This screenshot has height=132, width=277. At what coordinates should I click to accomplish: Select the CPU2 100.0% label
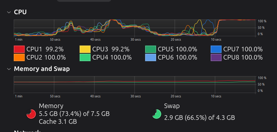click(46, 57)
